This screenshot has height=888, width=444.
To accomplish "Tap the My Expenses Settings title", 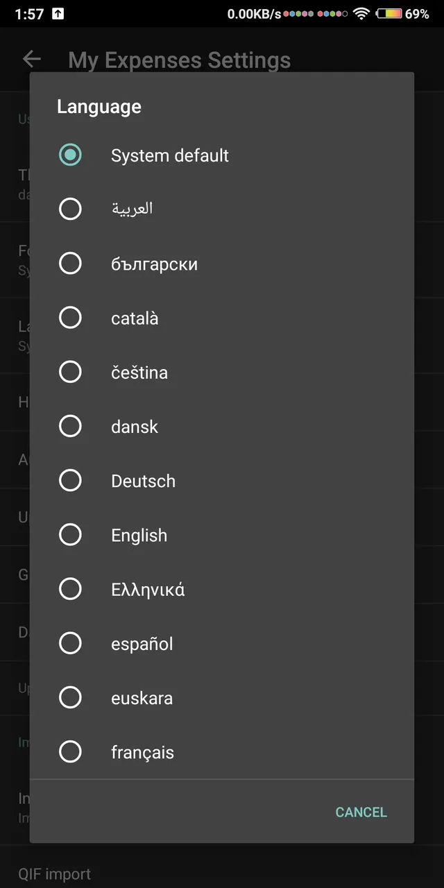I will point(180,60).
